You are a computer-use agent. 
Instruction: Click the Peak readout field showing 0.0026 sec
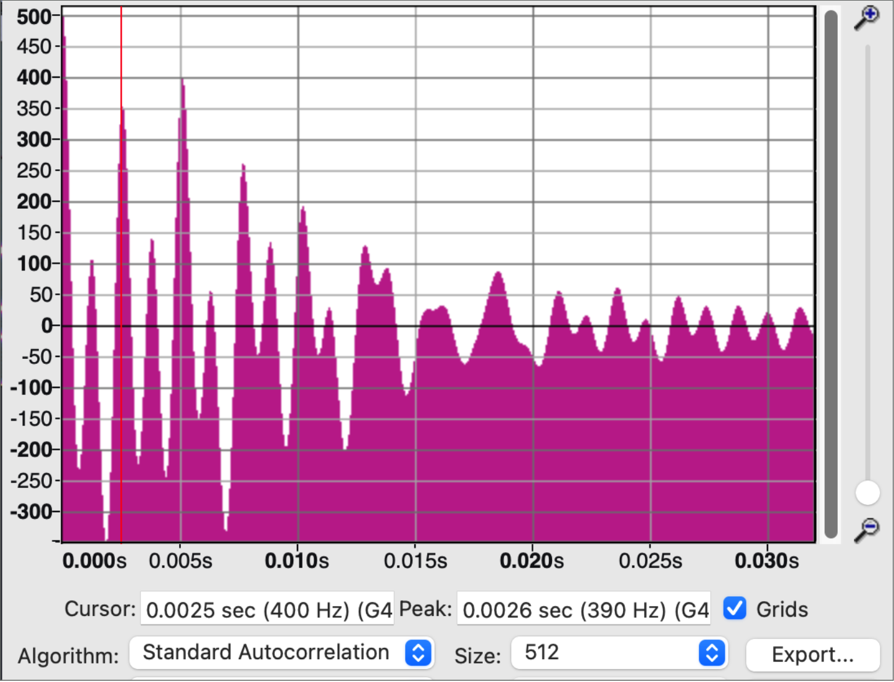583,609
